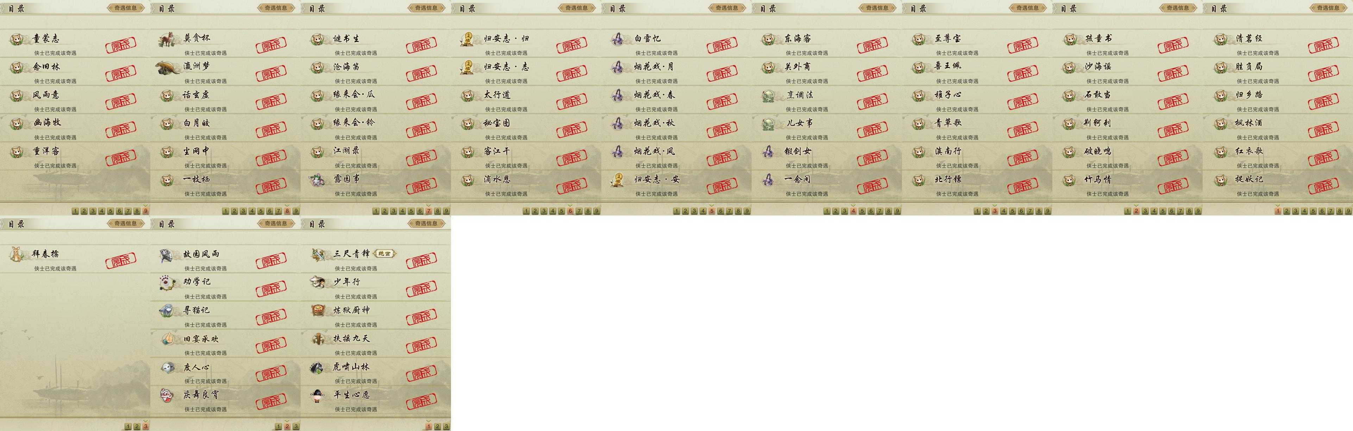Click the 绝世 badge next to 三尺青锋

pos(385,254)
